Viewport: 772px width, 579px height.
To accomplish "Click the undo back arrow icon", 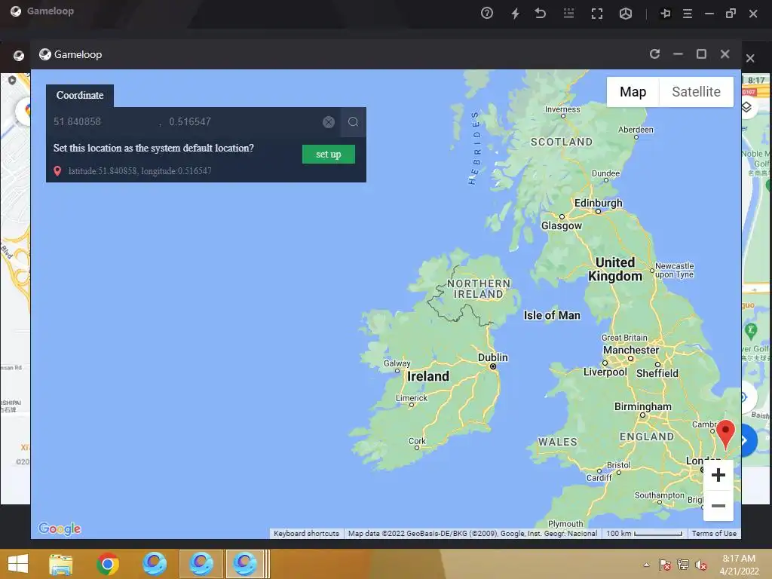I will click(x=540, y=14).
